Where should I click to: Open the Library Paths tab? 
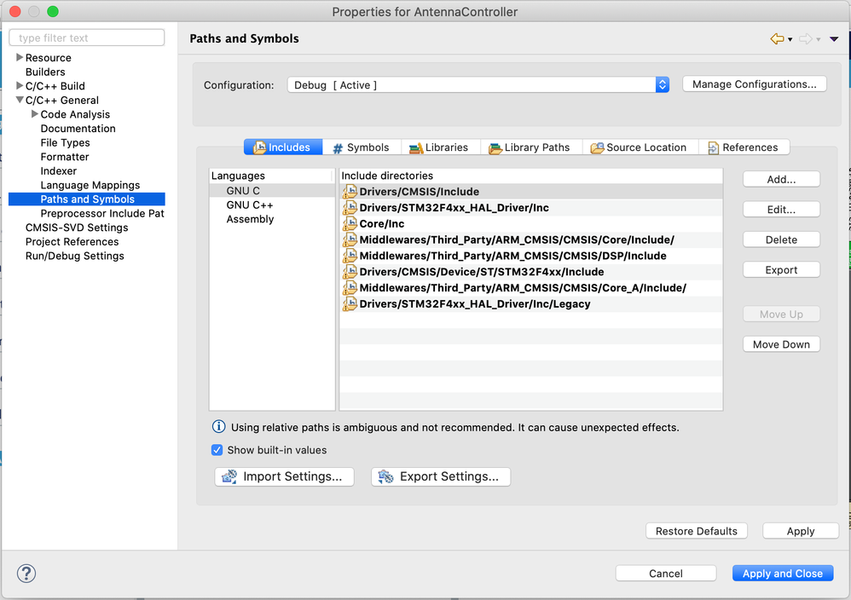click(x=530, y=147)
